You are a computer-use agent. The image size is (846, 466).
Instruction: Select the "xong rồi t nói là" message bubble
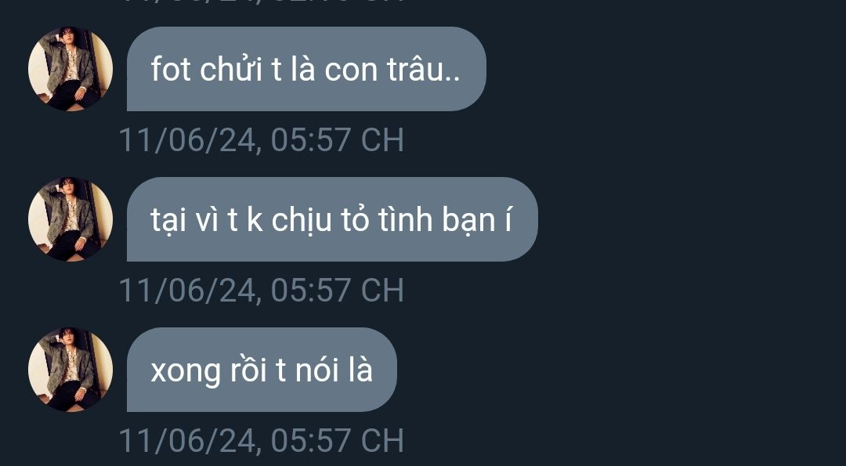click(262, 370)
